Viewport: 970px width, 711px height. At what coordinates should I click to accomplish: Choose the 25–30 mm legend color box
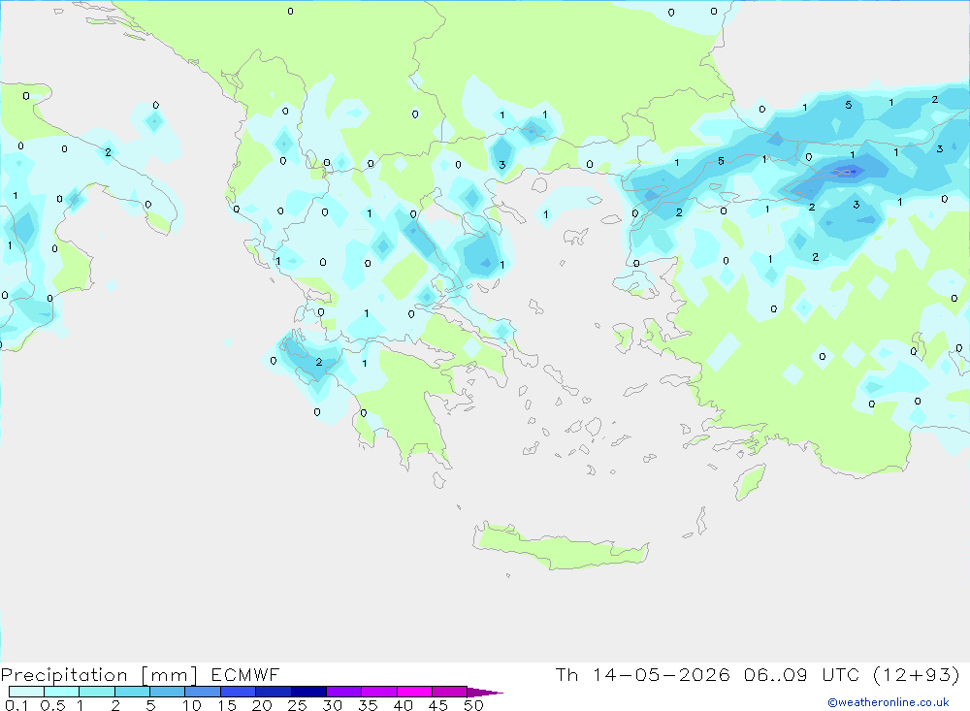click(308, 692)
